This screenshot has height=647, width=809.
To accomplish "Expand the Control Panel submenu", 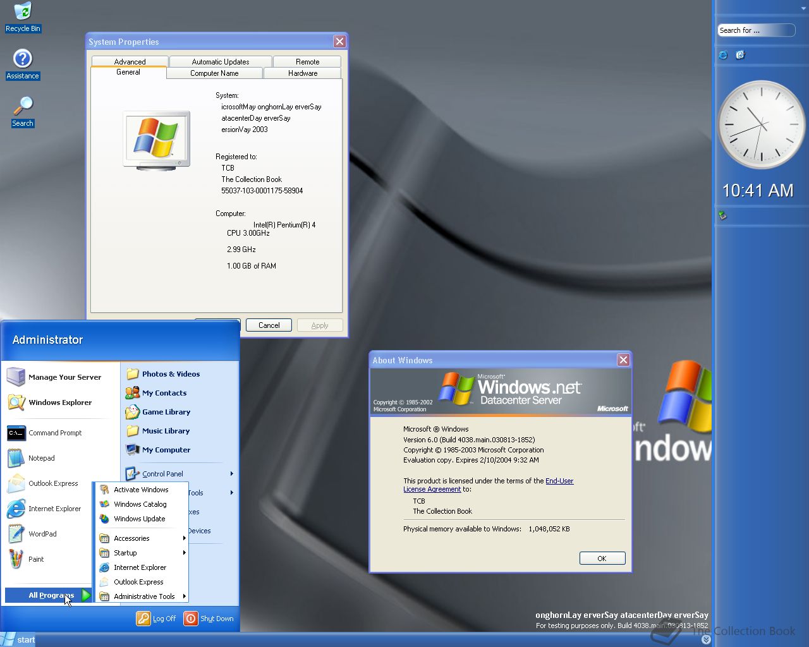I will 180,474.
